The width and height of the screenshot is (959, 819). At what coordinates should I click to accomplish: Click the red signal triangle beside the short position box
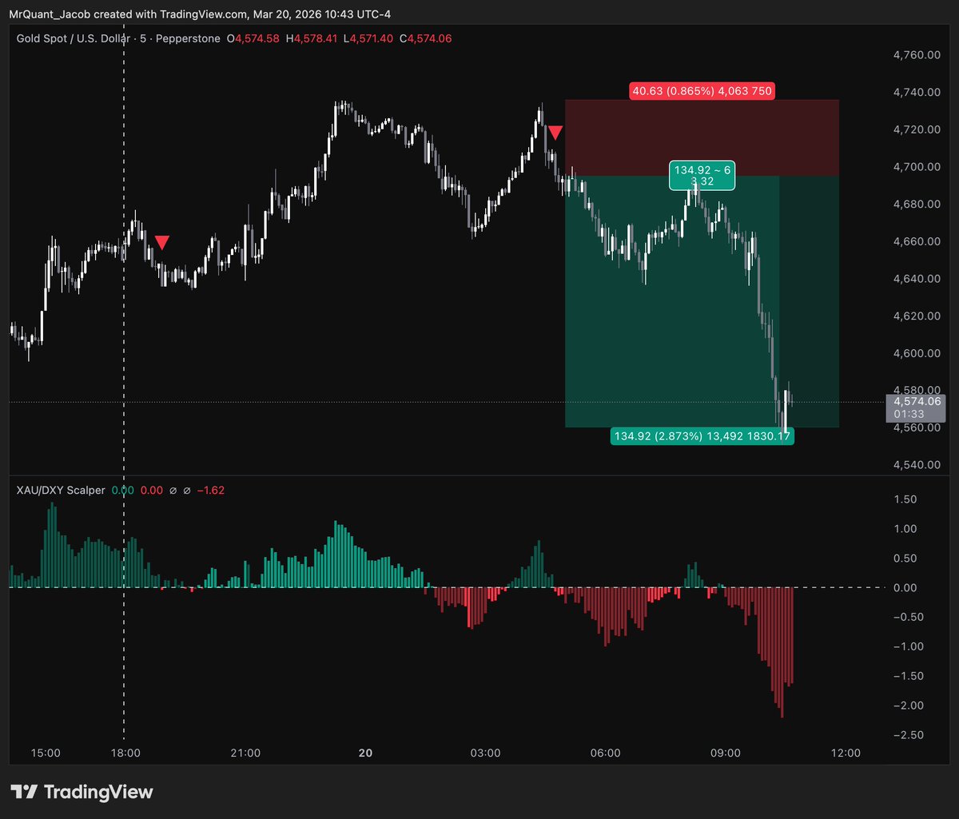[554, 133]
